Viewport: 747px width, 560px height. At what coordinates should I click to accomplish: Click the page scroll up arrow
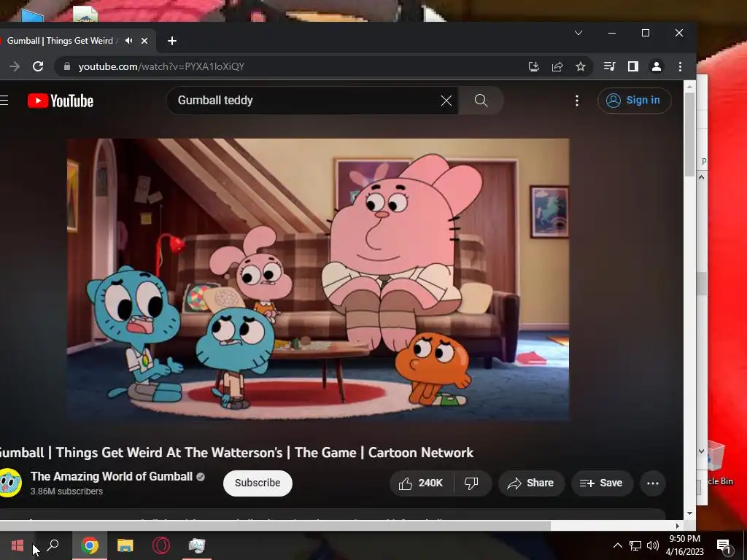click(x=690, y=87)
